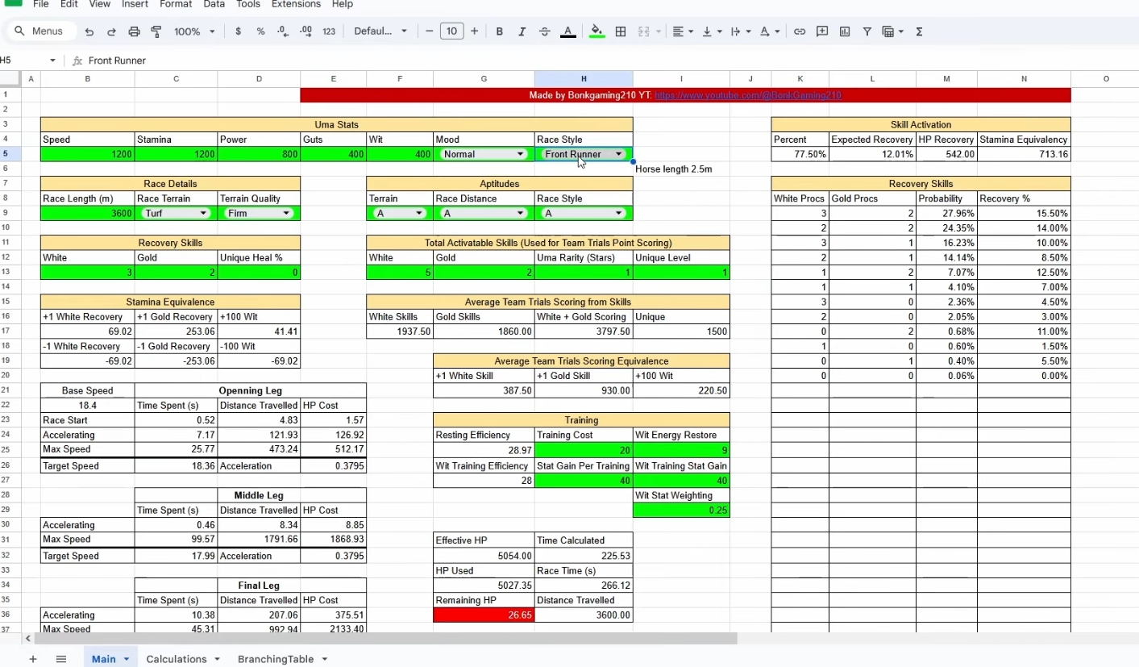This screenshot has width=1139, height=667.
Task: Select the Race Length cell 3600
Action: [x=88, y=214]
